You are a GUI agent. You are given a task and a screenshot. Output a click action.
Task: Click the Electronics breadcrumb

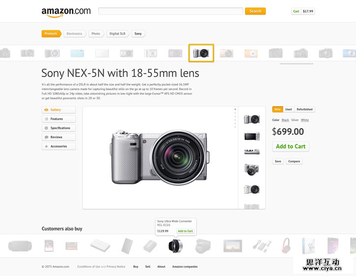[x=75, y=33]
